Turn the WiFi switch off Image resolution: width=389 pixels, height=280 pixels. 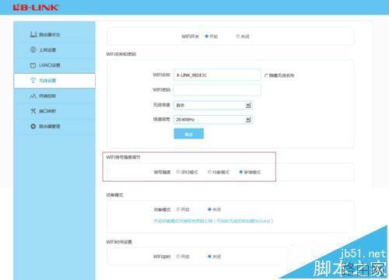pyautogui.click(x=238, y=37)
